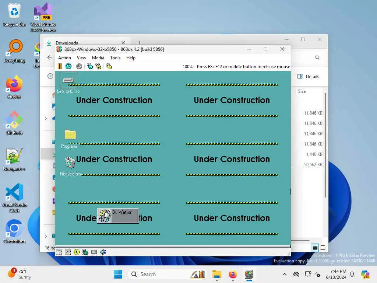Open Visual Studio 2022 Preview shortcut

click(x=43, y=17)
